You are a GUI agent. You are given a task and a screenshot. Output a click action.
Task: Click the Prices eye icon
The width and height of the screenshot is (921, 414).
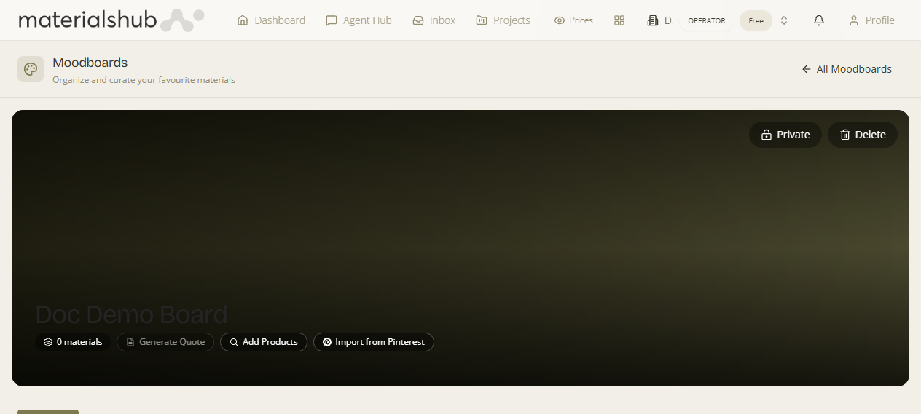[560, 20]
